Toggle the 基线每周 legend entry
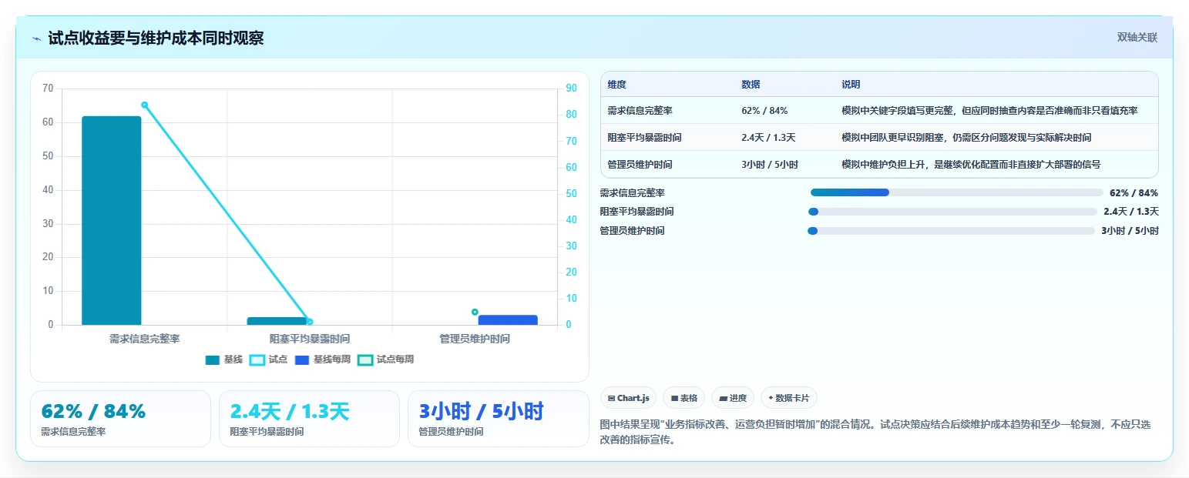This screenshot has width=1189, height=478. click(322, 359)
